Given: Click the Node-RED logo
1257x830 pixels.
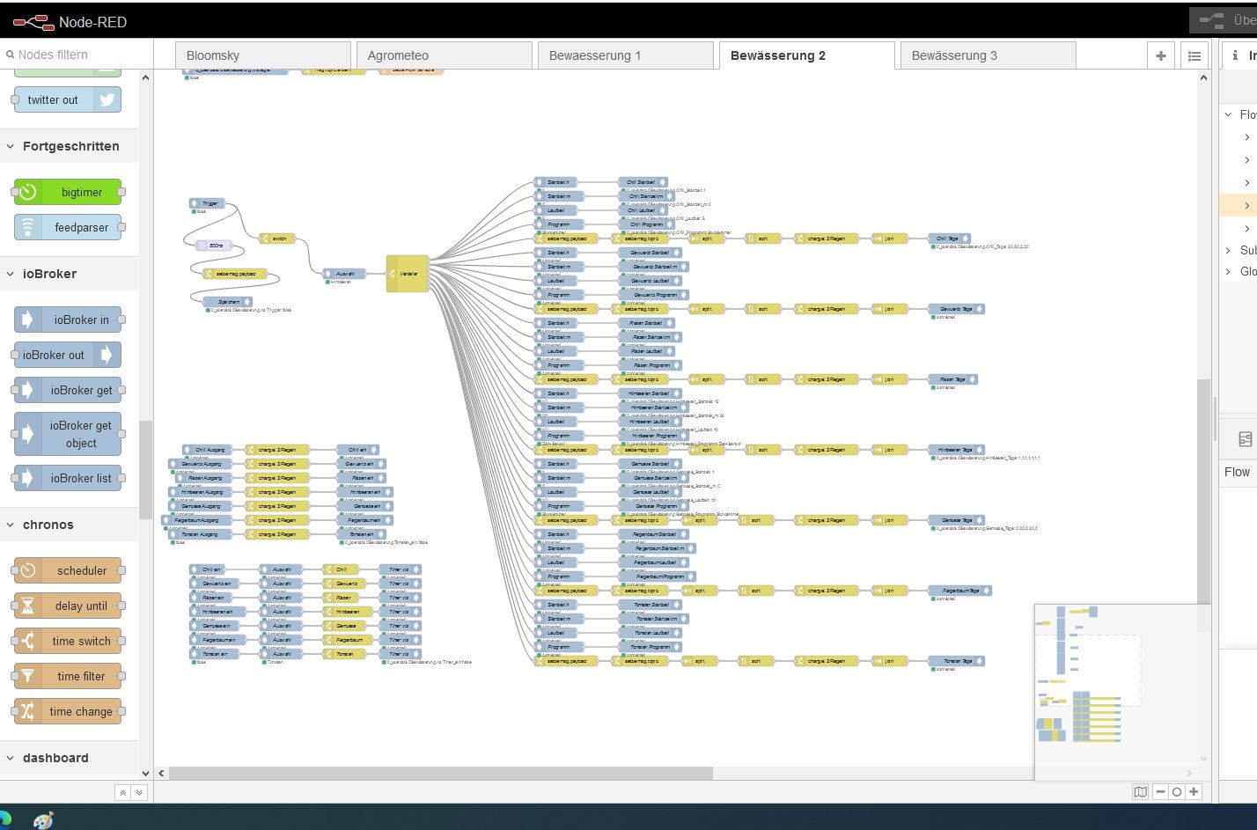Looking at the screenshot, I should click(x=33, y=21).
